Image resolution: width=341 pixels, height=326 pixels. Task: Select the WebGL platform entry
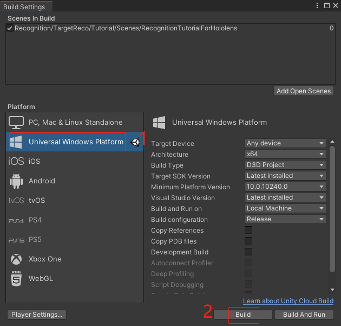(x=75, y=278)
